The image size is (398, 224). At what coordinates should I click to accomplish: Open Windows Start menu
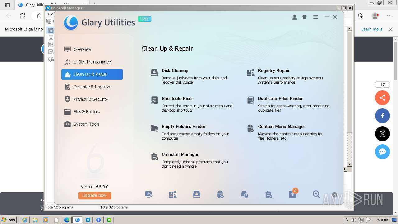pyautogui.click(x=9, y=220)
